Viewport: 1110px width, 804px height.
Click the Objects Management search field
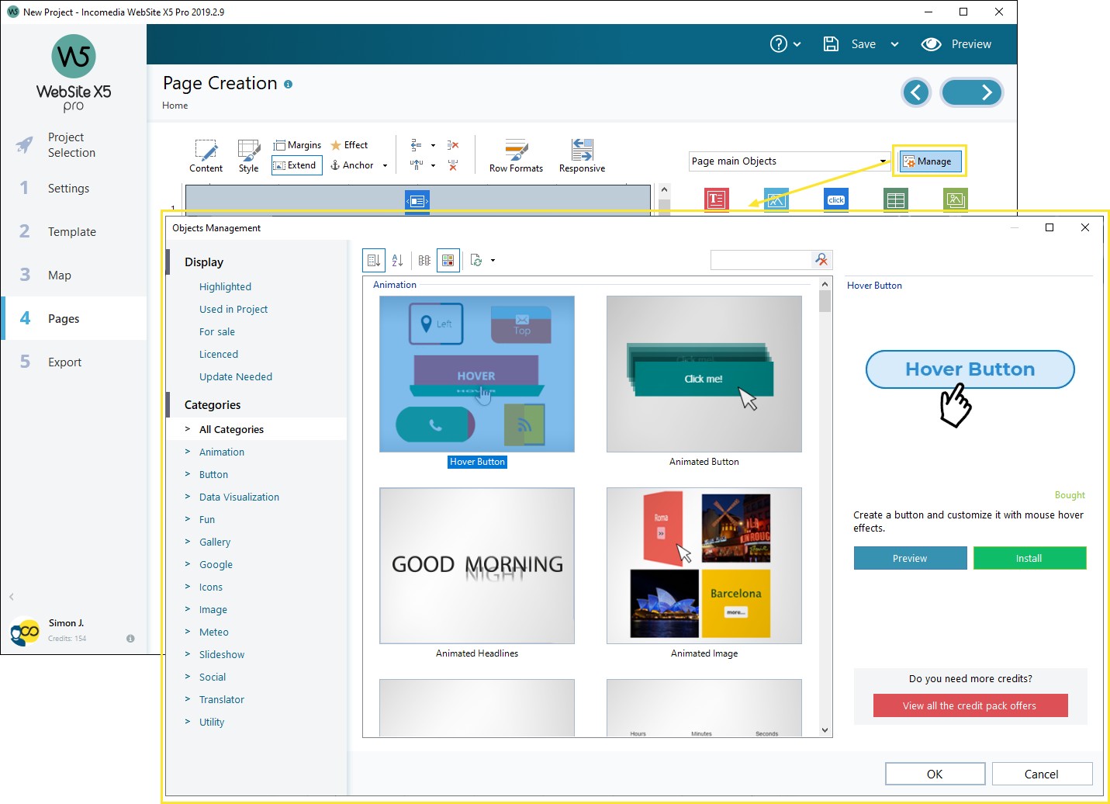coord(760,260)
